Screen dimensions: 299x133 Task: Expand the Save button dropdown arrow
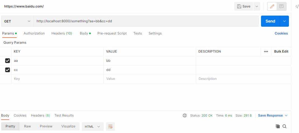pos(257,6)
